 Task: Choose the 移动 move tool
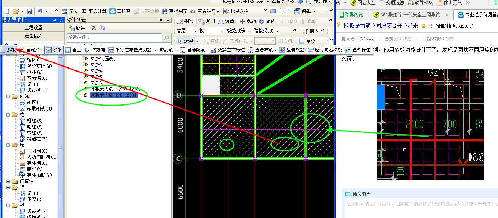pyautogui.click(x=248, y=22)
